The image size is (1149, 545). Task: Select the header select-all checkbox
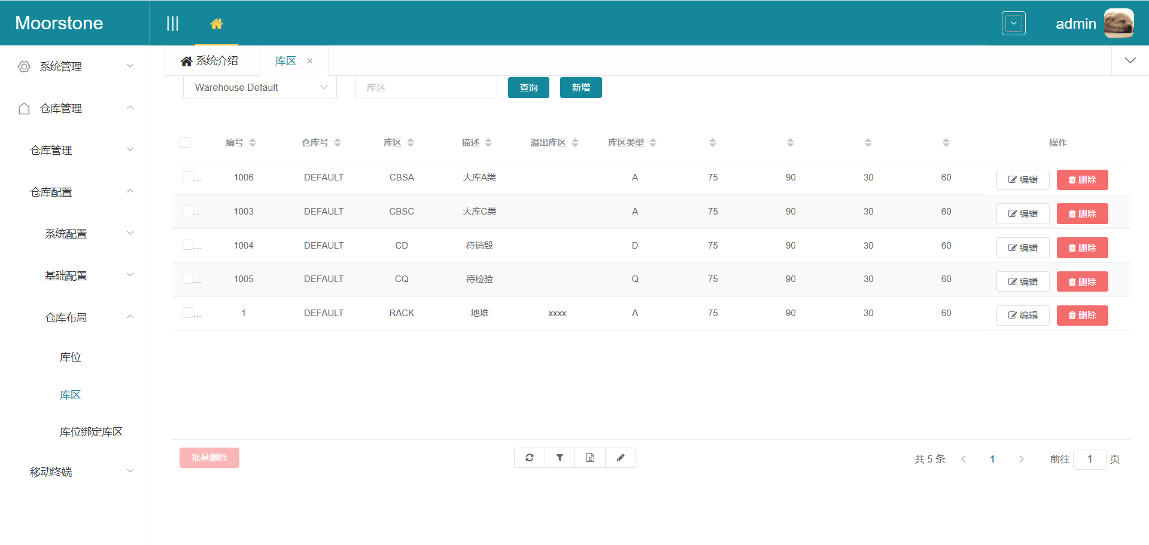click(x=185, y=143)
